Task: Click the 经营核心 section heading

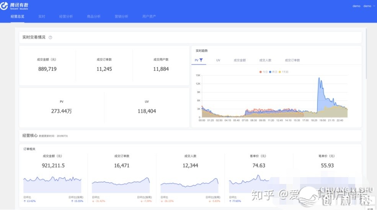Action: [x=30, y=135]
